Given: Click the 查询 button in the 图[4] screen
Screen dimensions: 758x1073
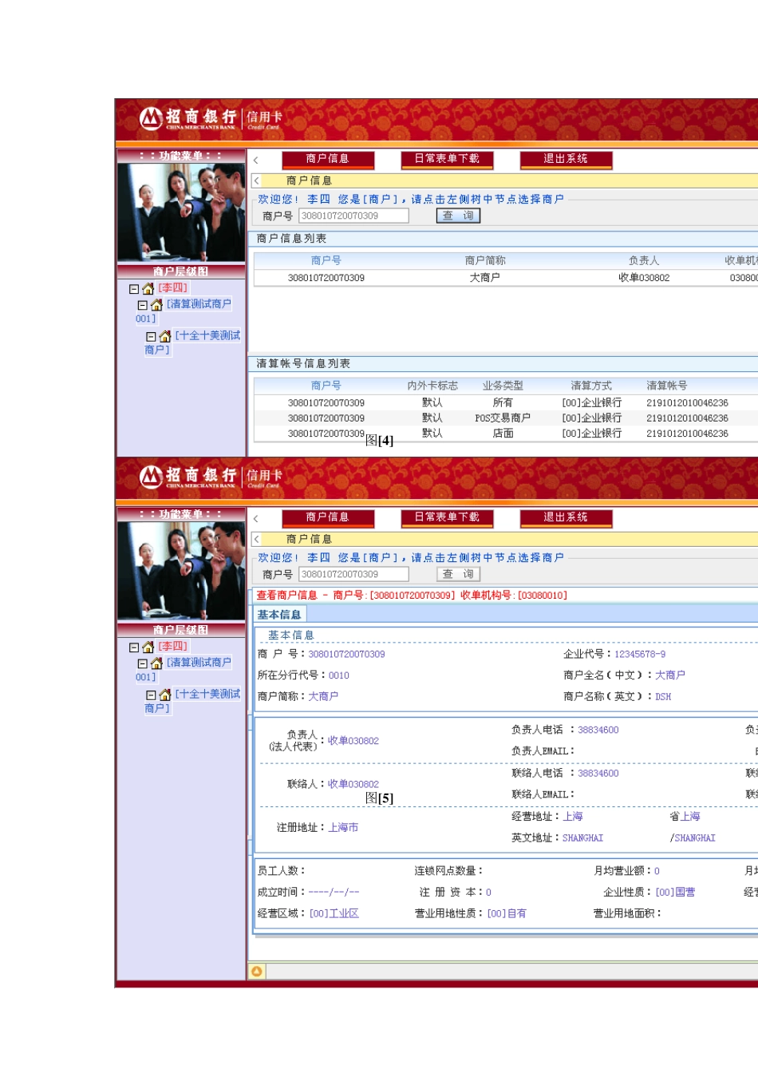Looking at the screenshot, I should click(x=458, y=216).
